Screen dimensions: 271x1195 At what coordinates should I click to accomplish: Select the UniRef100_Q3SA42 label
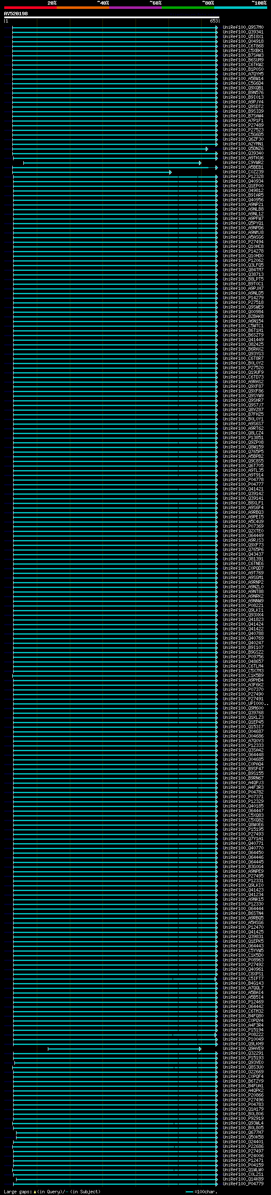click(243, 750)
